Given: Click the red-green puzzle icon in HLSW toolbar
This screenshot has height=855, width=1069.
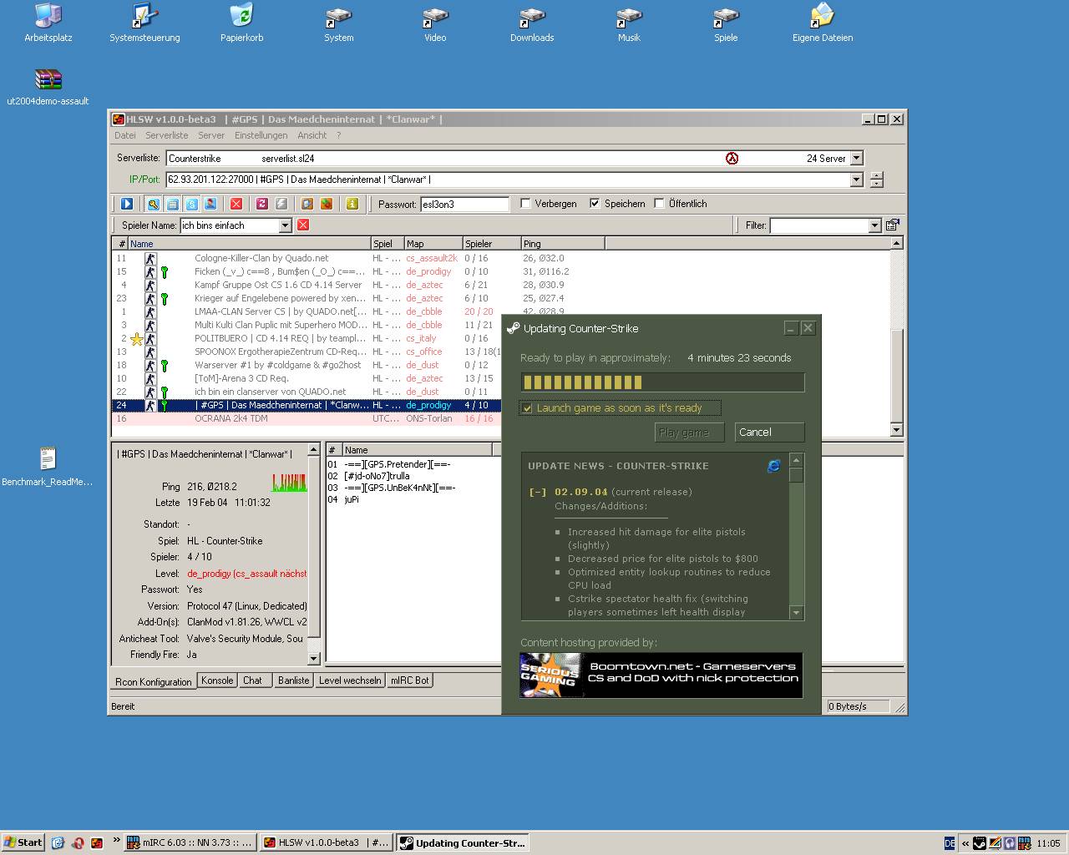Looking at the screenshot, I should pyautogui.click(x=327, y=204).
